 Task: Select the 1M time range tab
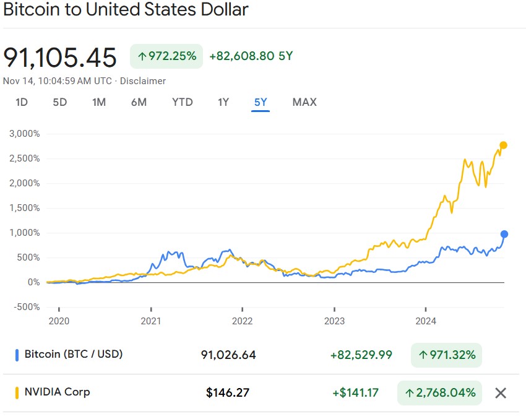point(99,102)
